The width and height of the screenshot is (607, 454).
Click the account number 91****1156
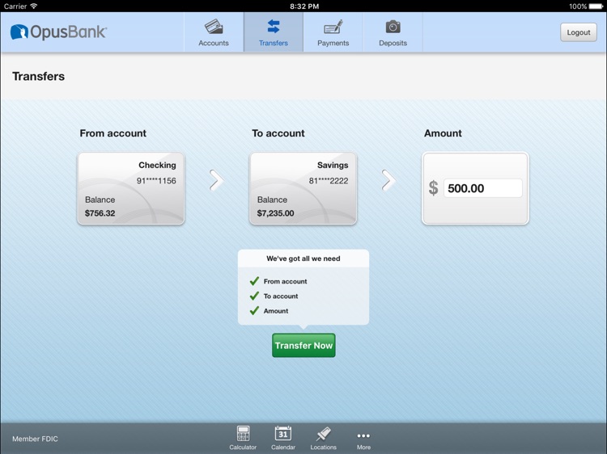156,181
